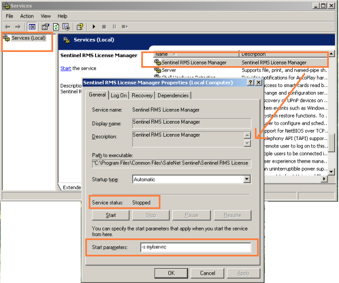Switch to the Dependencies tab
This screenshot has width=339, height=283.
pyautogui.click(x=173, y=95)
